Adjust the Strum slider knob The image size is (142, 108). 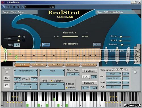(121, 37)
